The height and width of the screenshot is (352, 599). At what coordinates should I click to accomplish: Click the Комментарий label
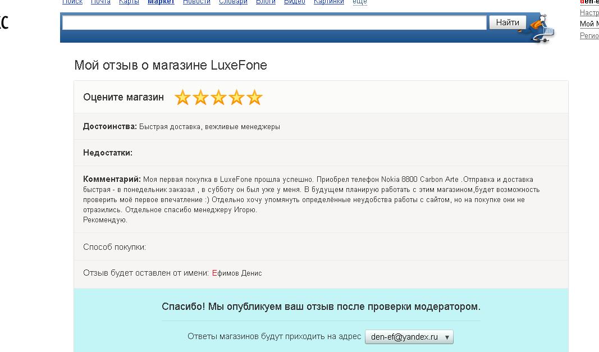tap(112, 179)
